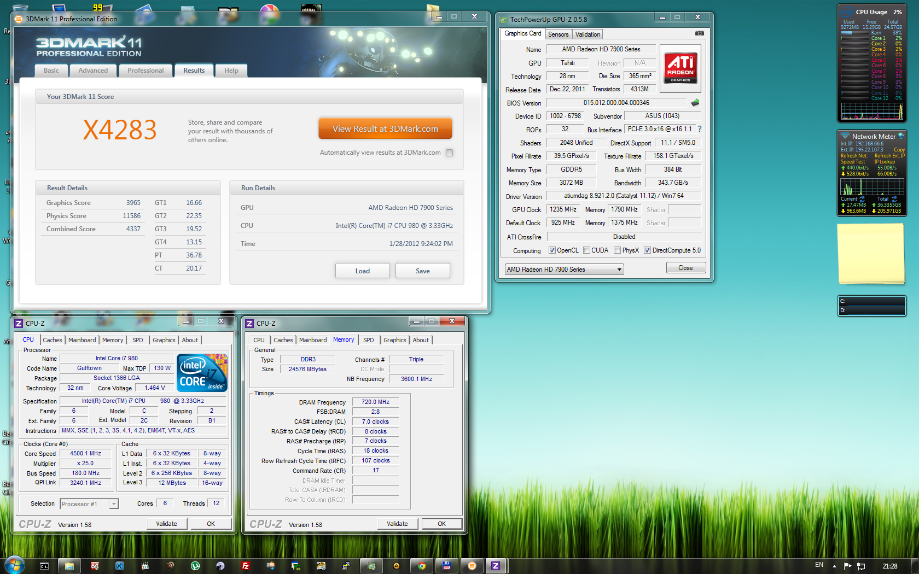Click the C: drive usage bar gadget
The image size is (919, 574).
[x=872, y=301]
